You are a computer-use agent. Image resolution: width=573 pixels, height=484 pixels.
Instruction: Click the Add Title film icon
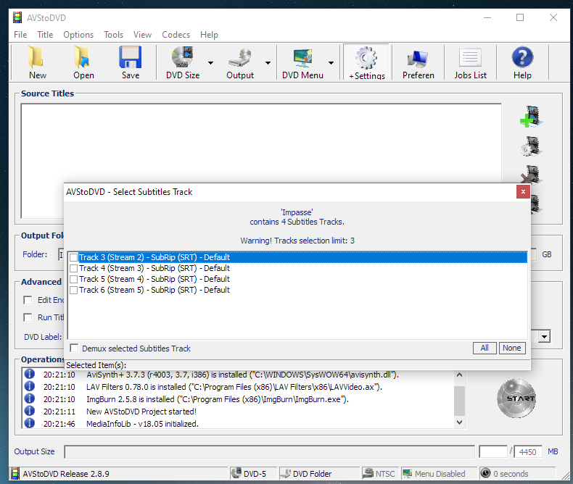pos(531,117)
